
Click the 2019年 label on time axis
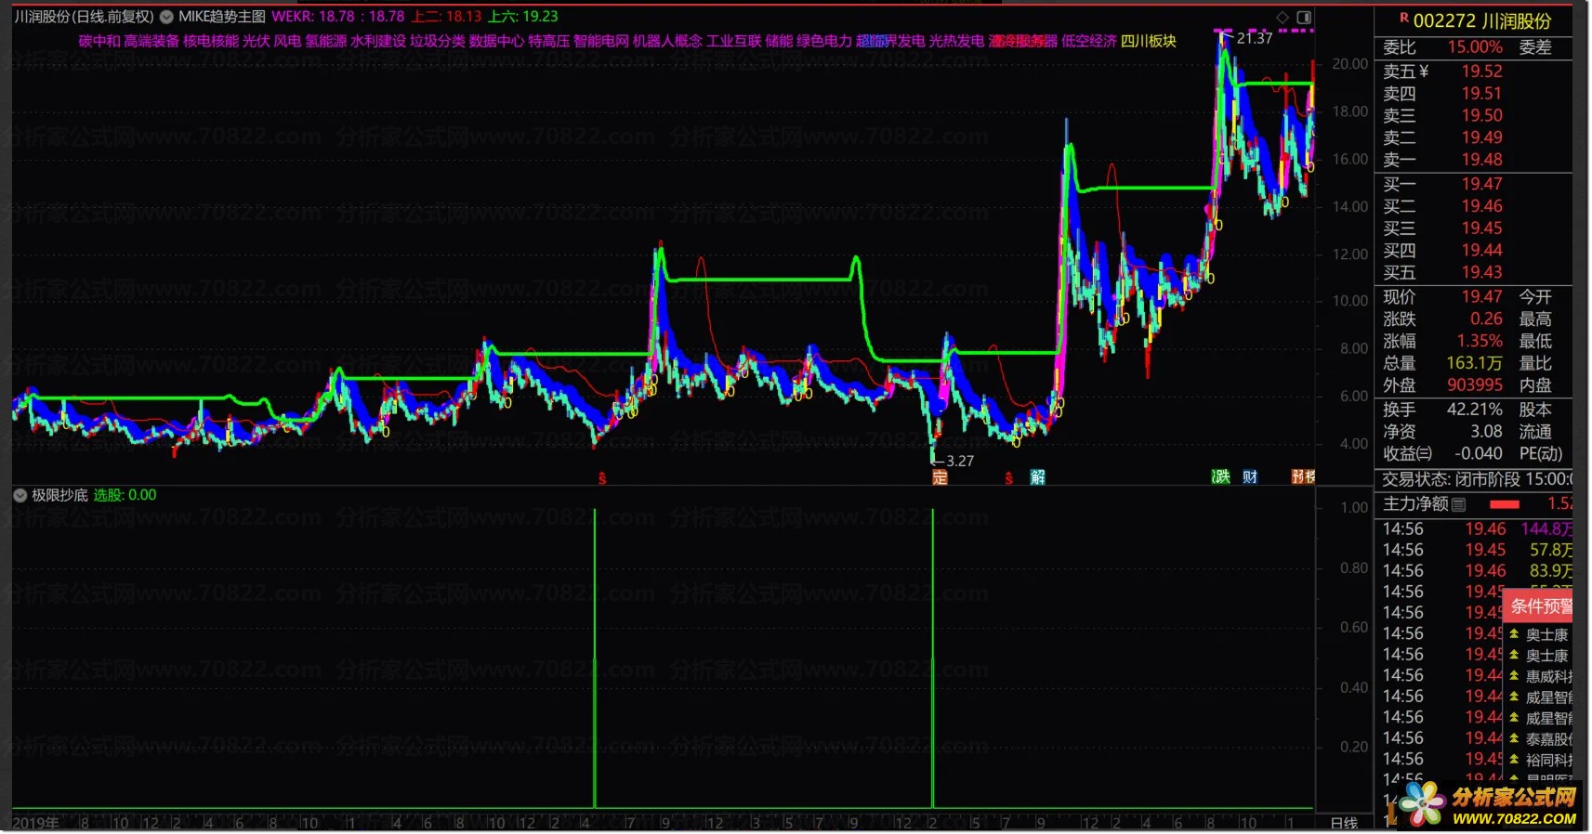click(x=36, y=824)
